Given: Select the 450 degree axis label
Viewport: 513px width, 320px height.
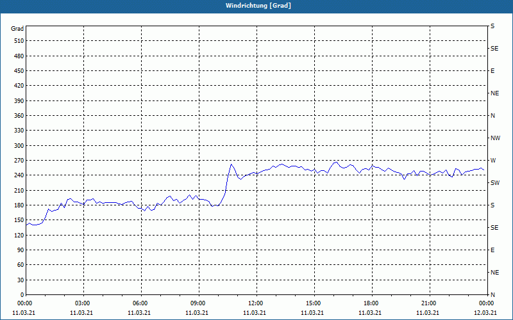Looking at the screenshot, I should [x=19, y=71].
